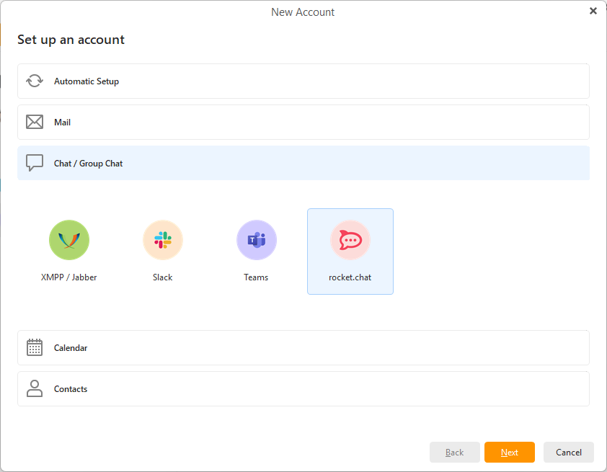Click the rocket.chat logo icon

pos(350,240)
